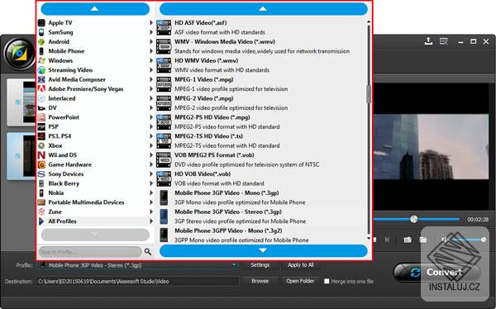Select the Wii and DS icon
Image resolution: width=496 pixels, height=309 pixels.
[41, 155]
